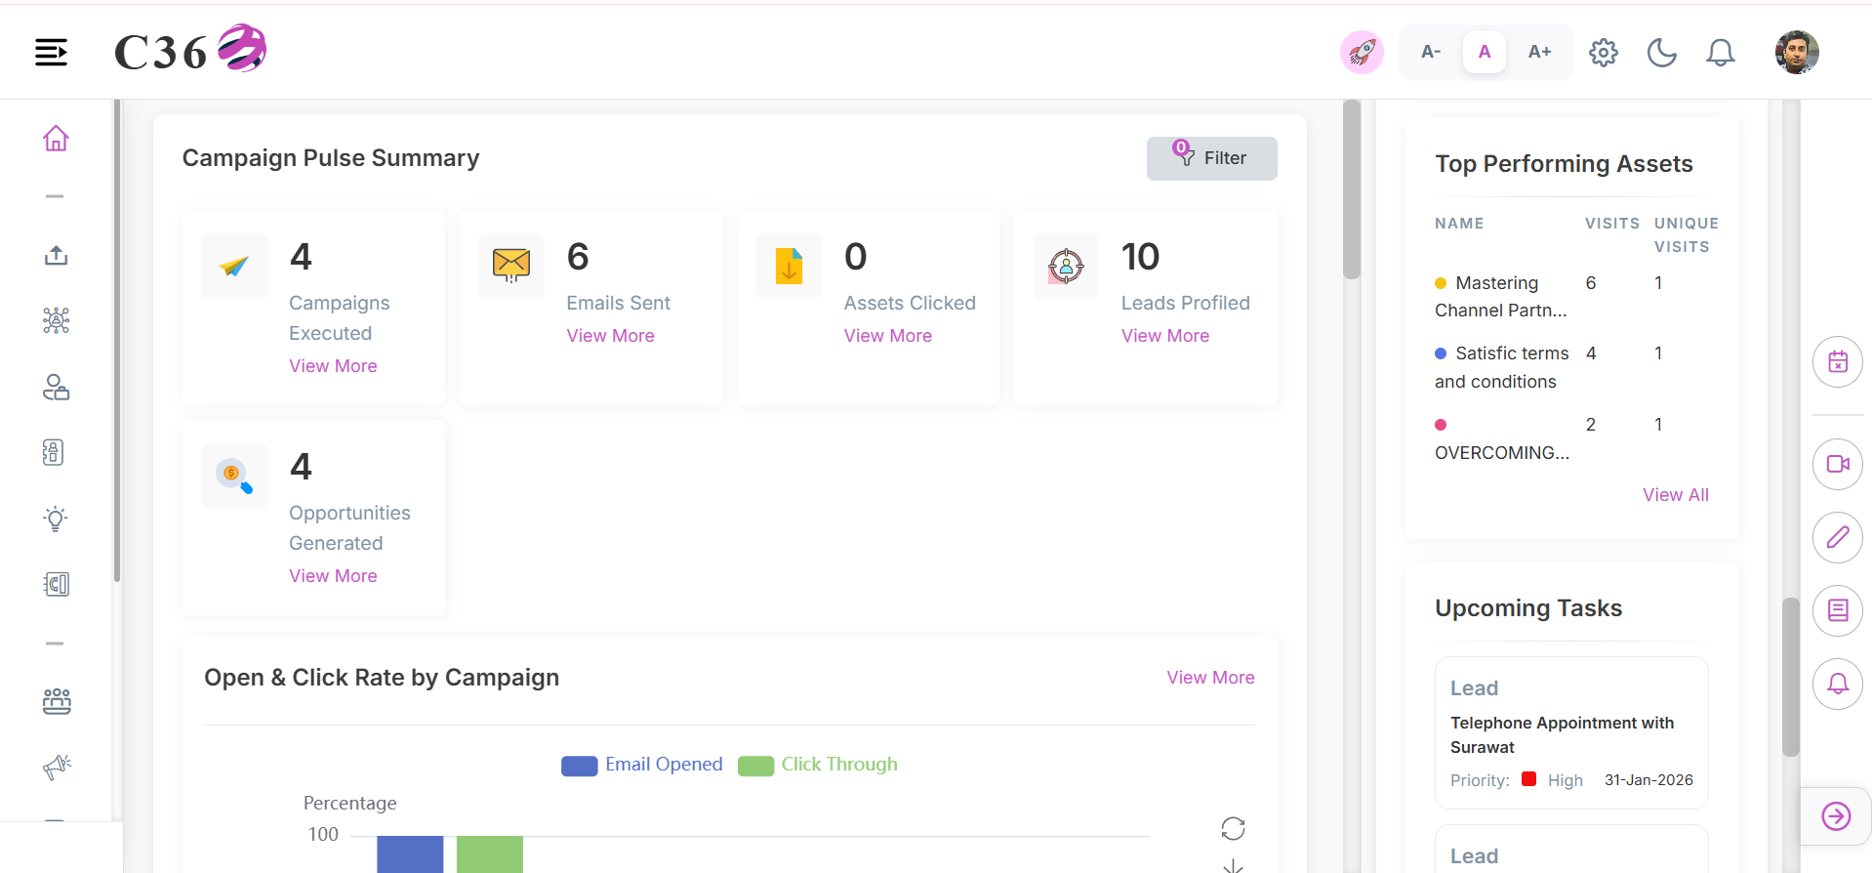The width and height of the screenshot is (1872, 873).
Task: Toggle dark mode with the moon icon
Action: 1661,52
